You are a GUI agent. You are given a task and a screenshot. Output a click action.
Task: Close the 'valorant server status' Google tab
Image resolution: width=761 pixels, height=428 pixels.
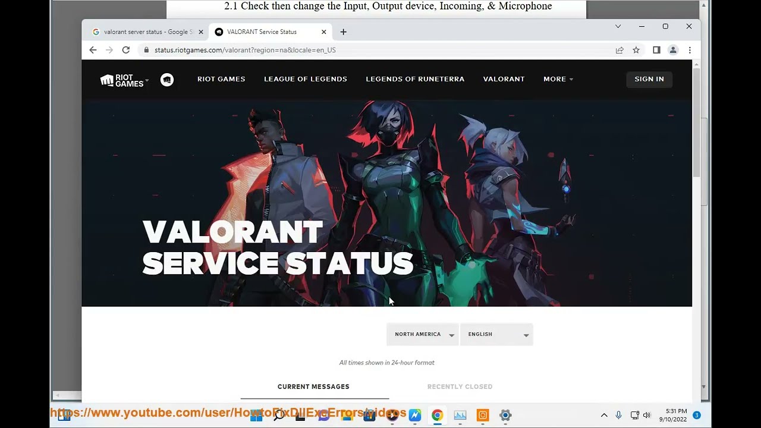[x=201, y=32]
